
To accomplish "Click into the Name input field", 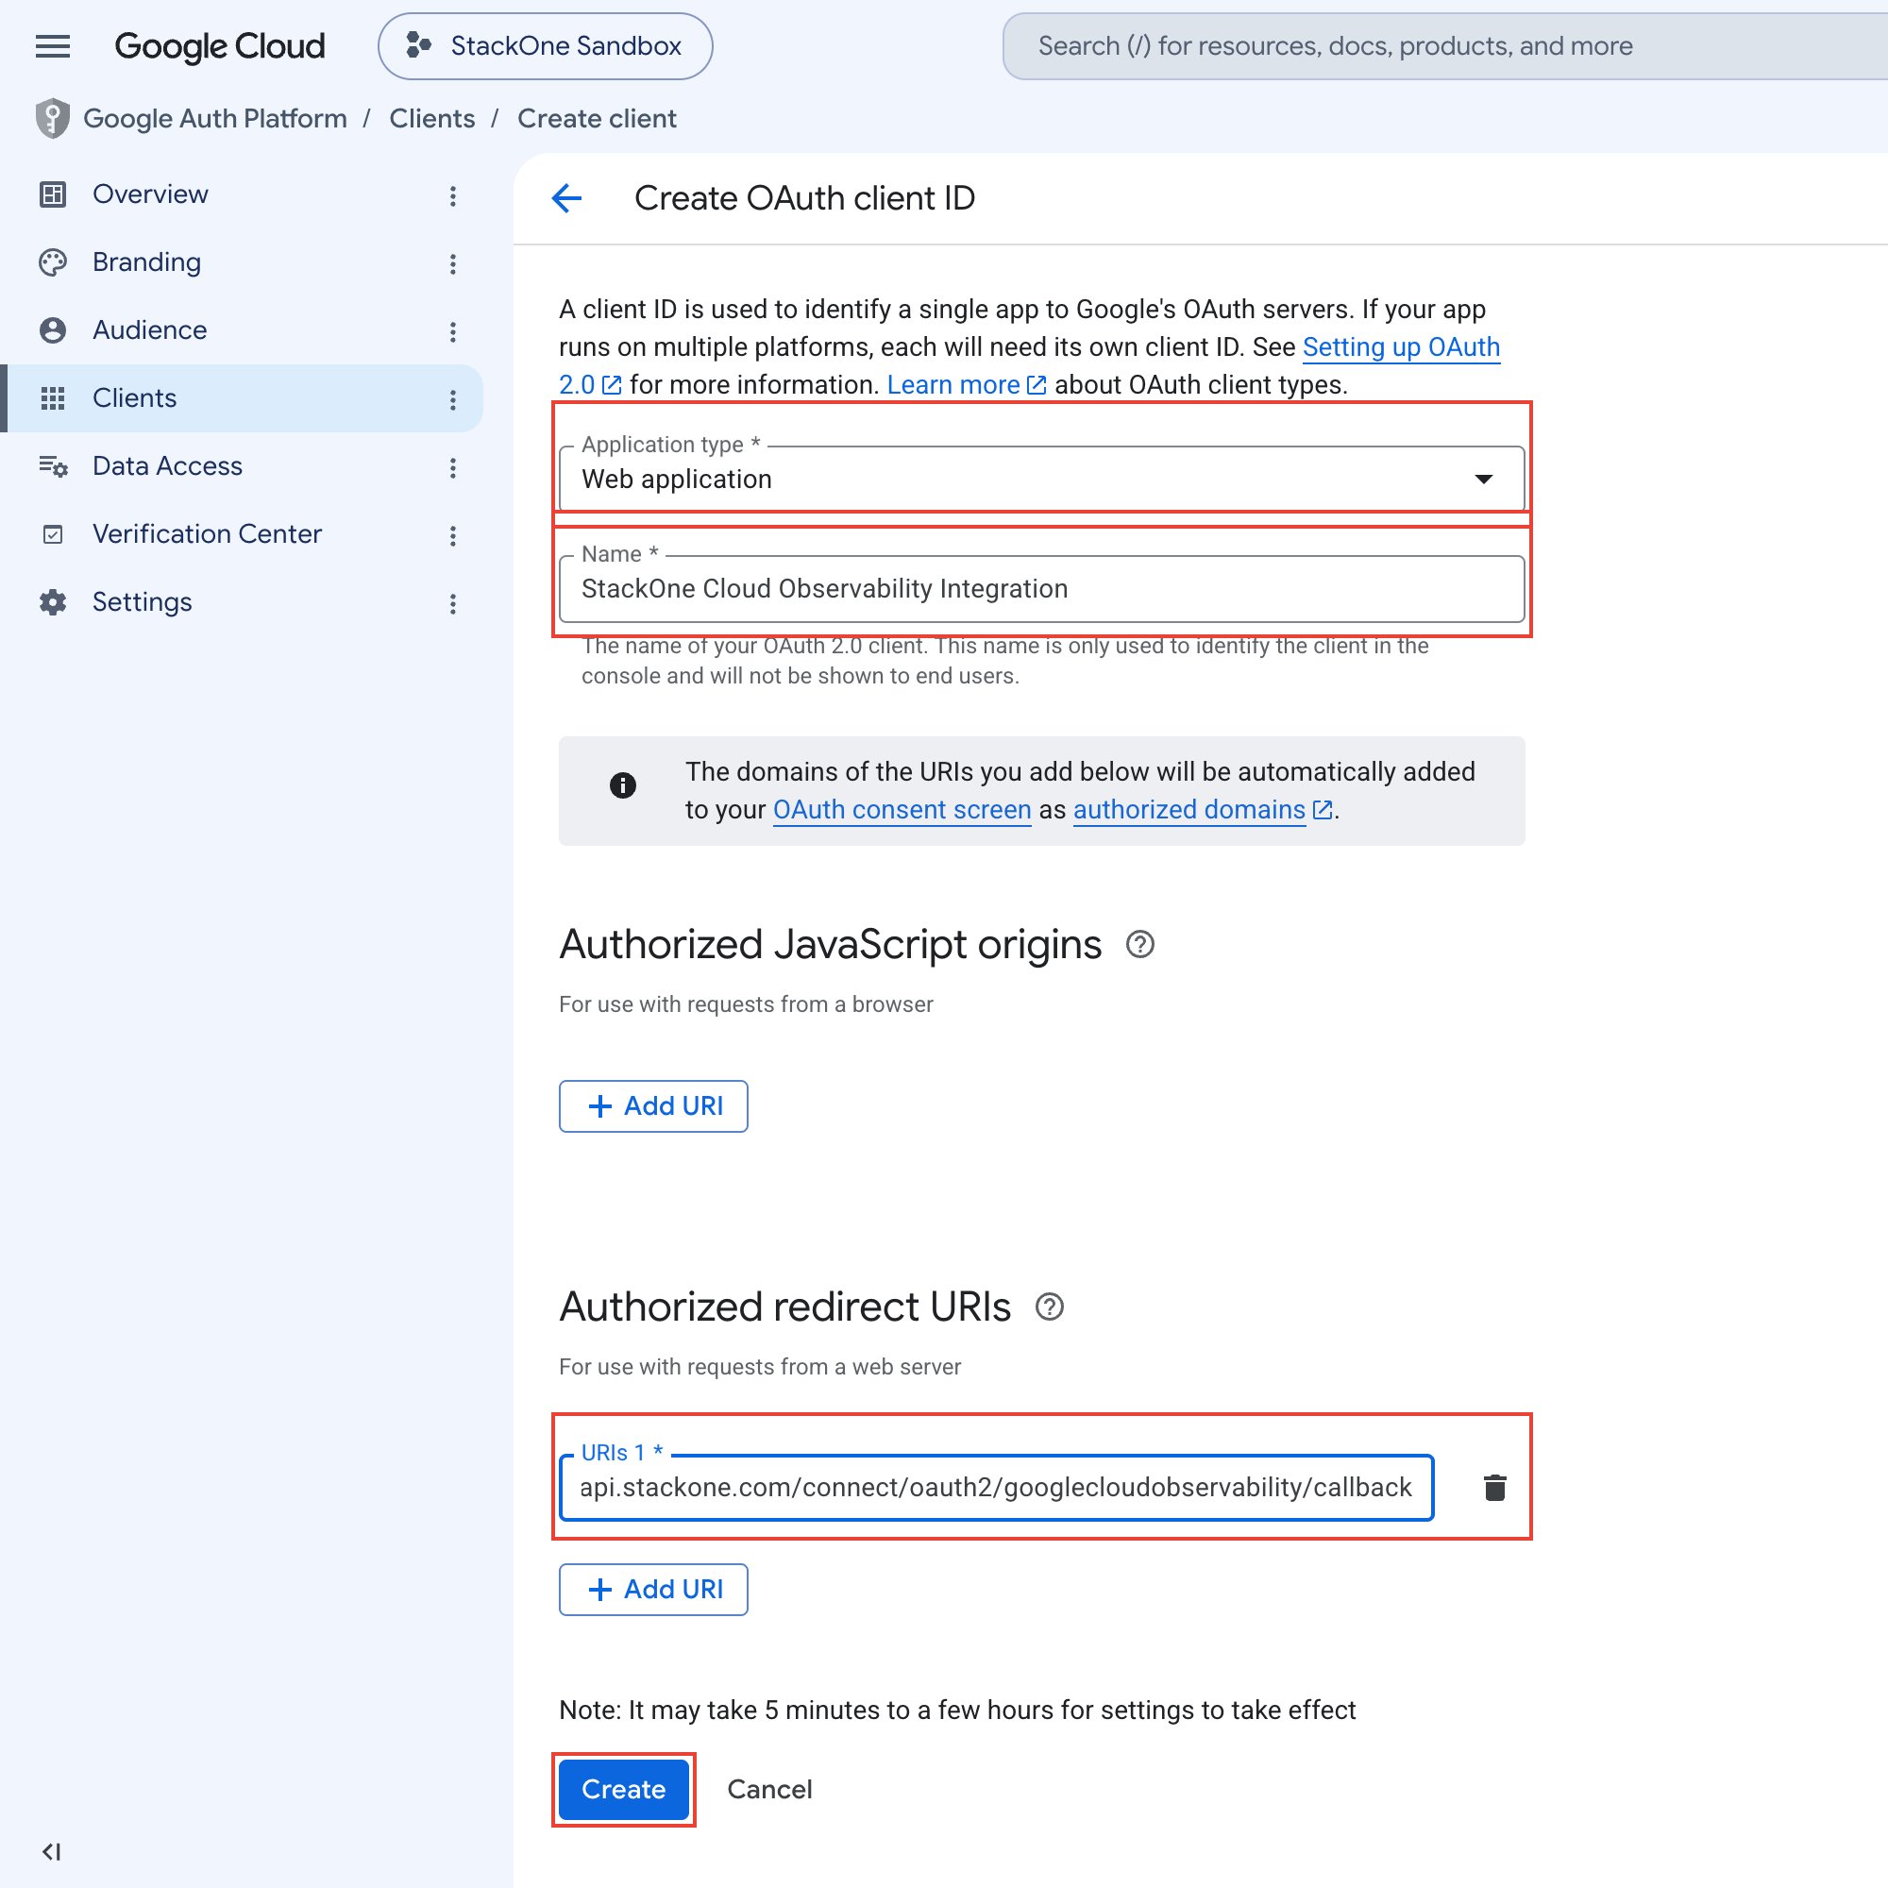I will [1042, 588].
